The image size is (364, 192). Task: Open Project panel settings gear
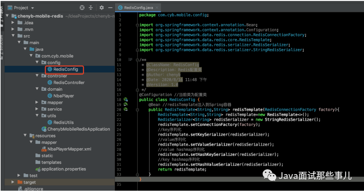coord(101,8)
